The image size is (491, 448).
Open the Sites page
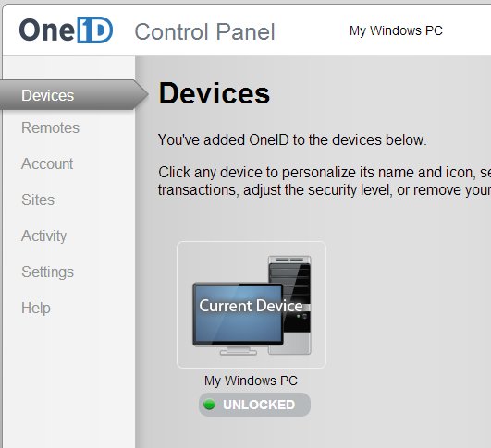[38, 200]
